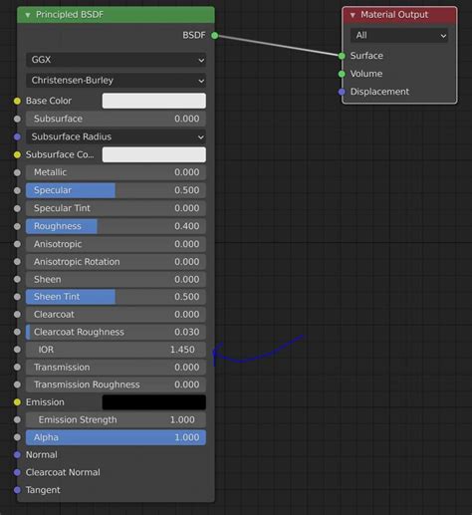
Task: Click the Transmission Roughness slider
Action: click(116, 385)
